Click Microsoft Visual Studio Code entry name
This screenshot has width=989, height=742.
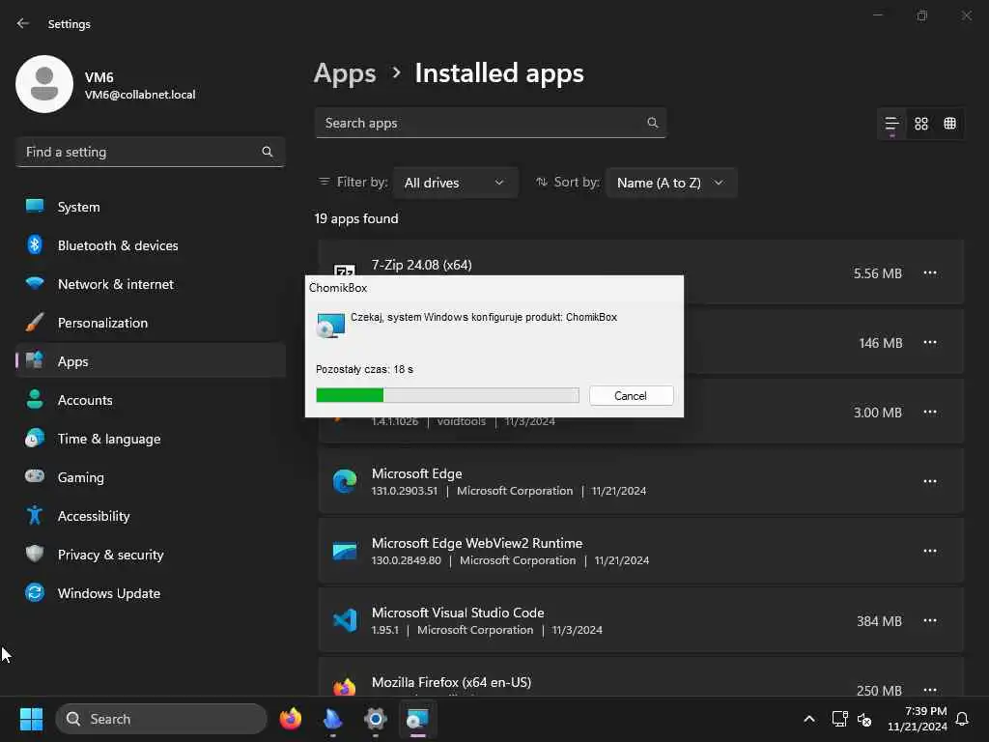click(x=458, y=613)
